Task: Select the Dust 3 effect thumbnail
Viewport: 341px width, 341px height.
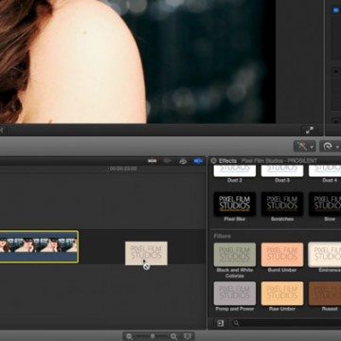Action: [x=282, y=170]
